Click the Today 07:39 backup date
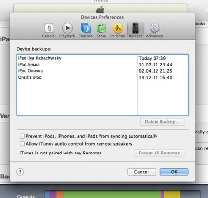208x198 pixels. click(x=152, y=58)
